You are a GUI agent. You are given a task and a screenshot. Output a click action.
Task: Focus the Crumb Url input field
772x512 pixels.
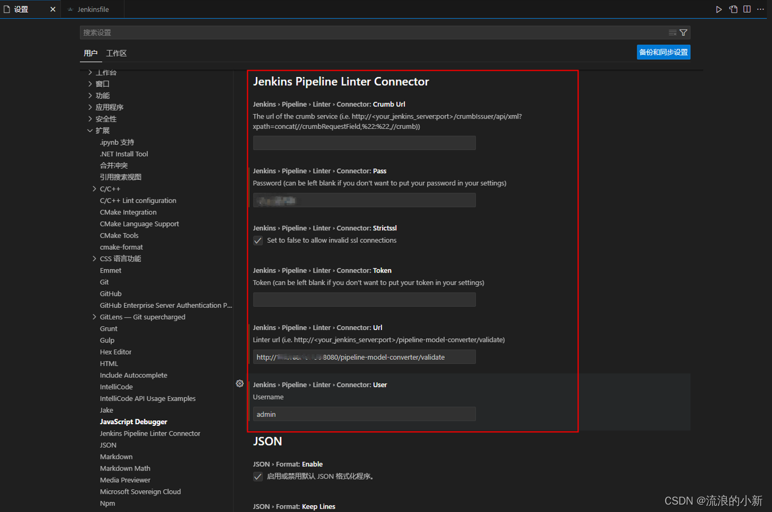[x=364, y=143]
